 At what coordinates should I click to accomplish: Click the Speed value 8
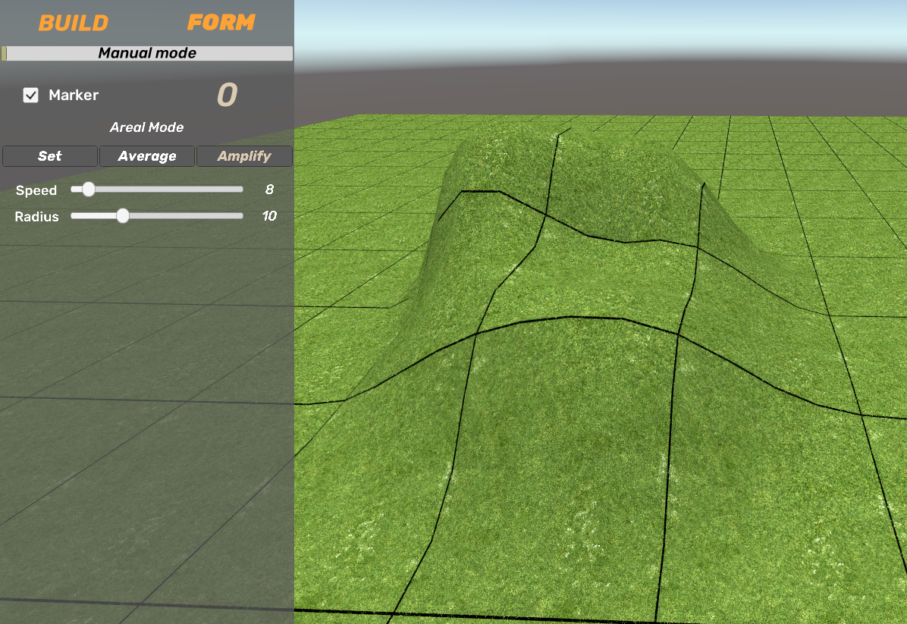click(269, 190)
